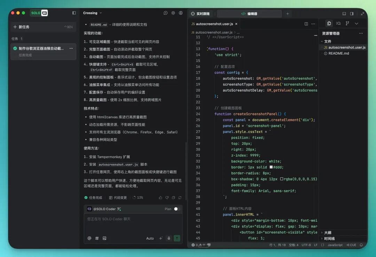Click autoscreenshot.user.js in the breadcrumb
This screenshot has height=257, width=376.
(214, 32)
